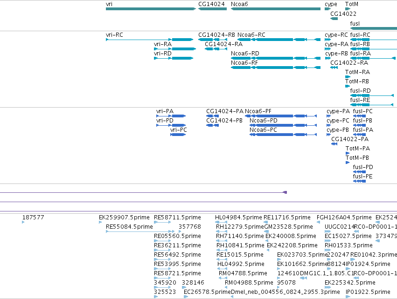The height and width of the screenshot is (299, 397).
Task: Click the cype-RC transcript glyph
Action: (327, 40)
